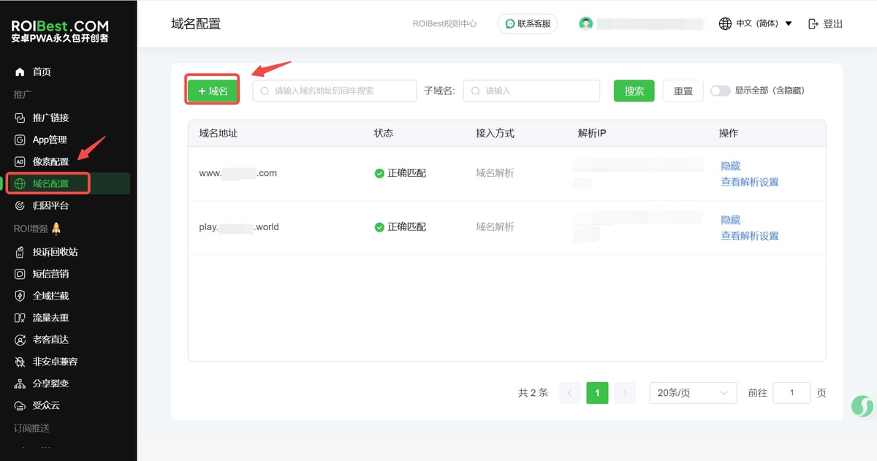Click the green 搜索 button
Viewport: 877px width, 461px height.
pos(634,91)
